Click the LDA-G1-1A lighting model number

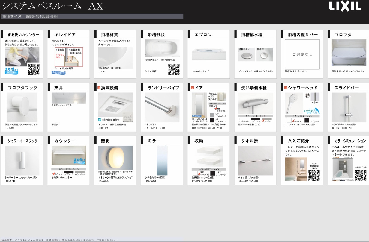(x=104, y=181)
